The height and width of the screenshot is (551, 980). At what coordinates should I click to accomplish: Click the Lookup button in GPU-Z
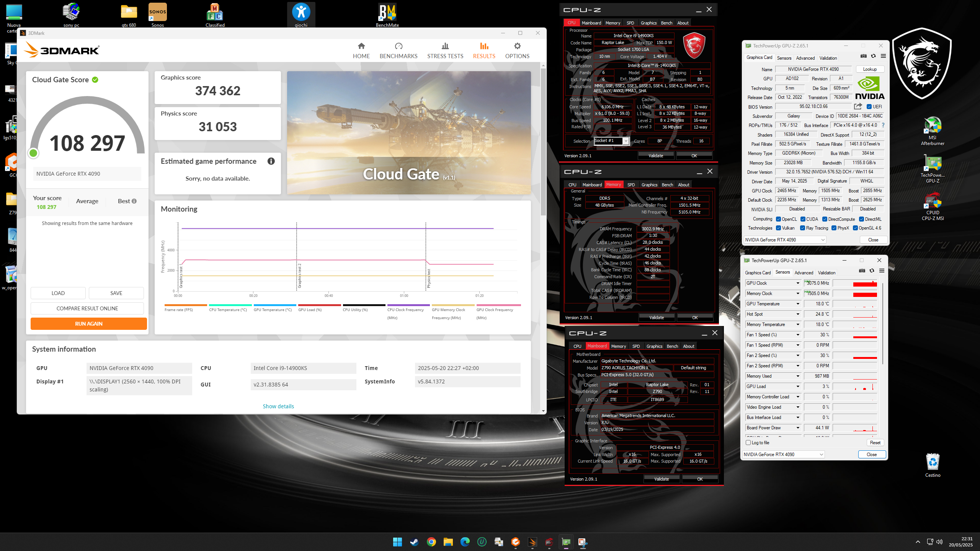pyautogui.click(x=870, y=69)
